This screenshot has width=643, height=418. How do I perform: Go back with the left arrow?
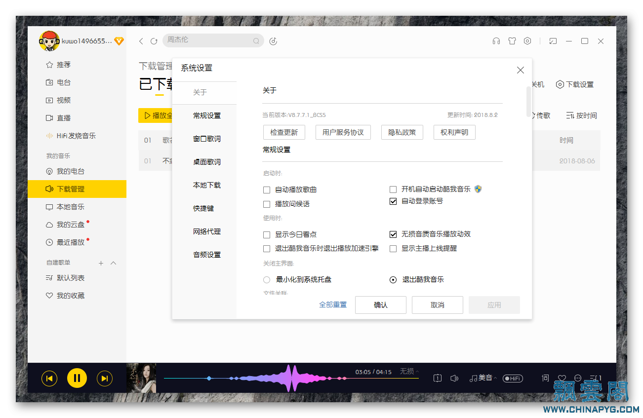click(141, 41)
